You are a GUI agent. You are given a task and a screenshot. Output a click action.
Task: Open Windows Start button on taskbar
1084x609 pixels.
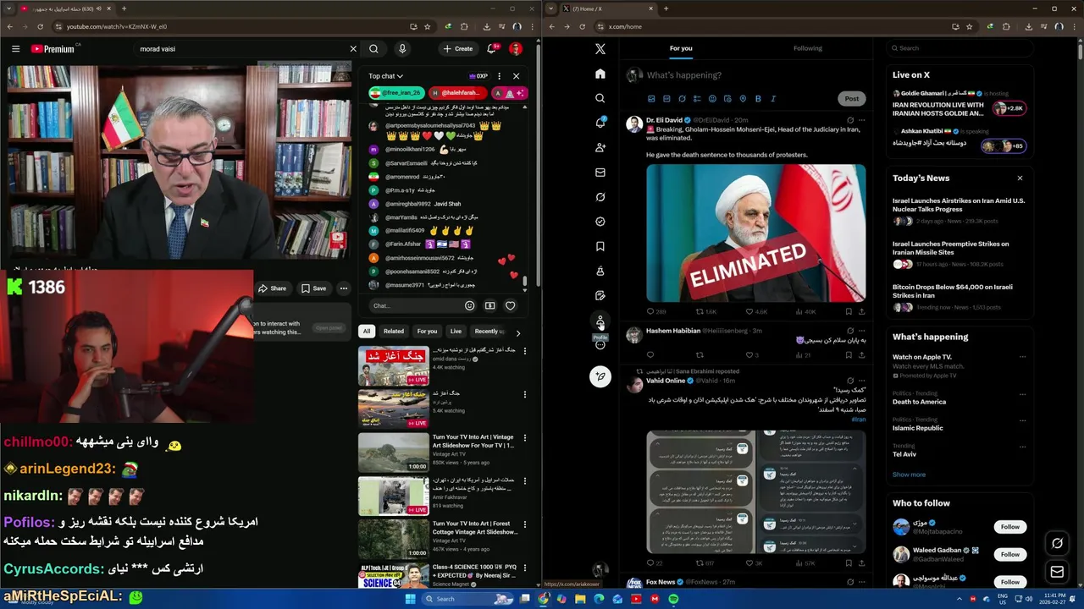click(x=411, y=599)
